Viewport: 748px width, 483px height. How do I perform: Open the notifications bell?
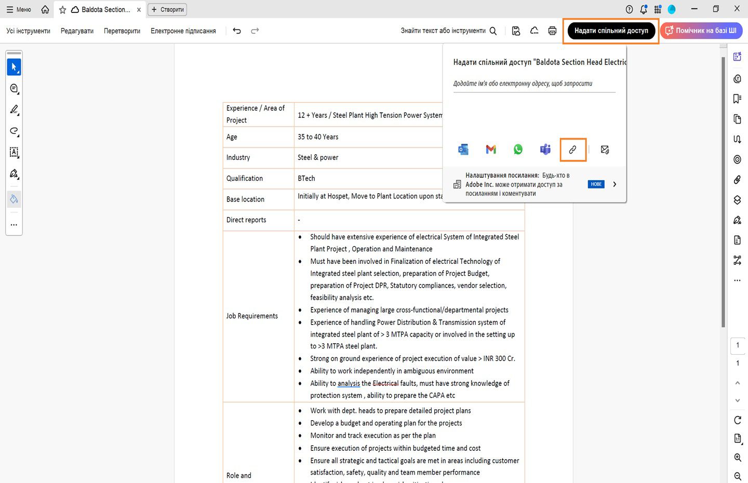(644, 9)
